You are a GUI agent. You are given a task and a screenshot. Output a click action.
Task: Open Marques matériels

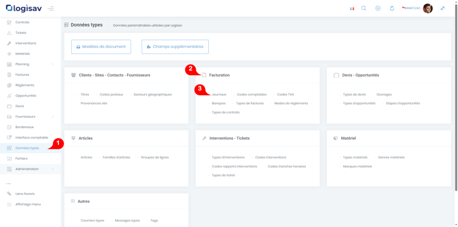click(357, 166)
